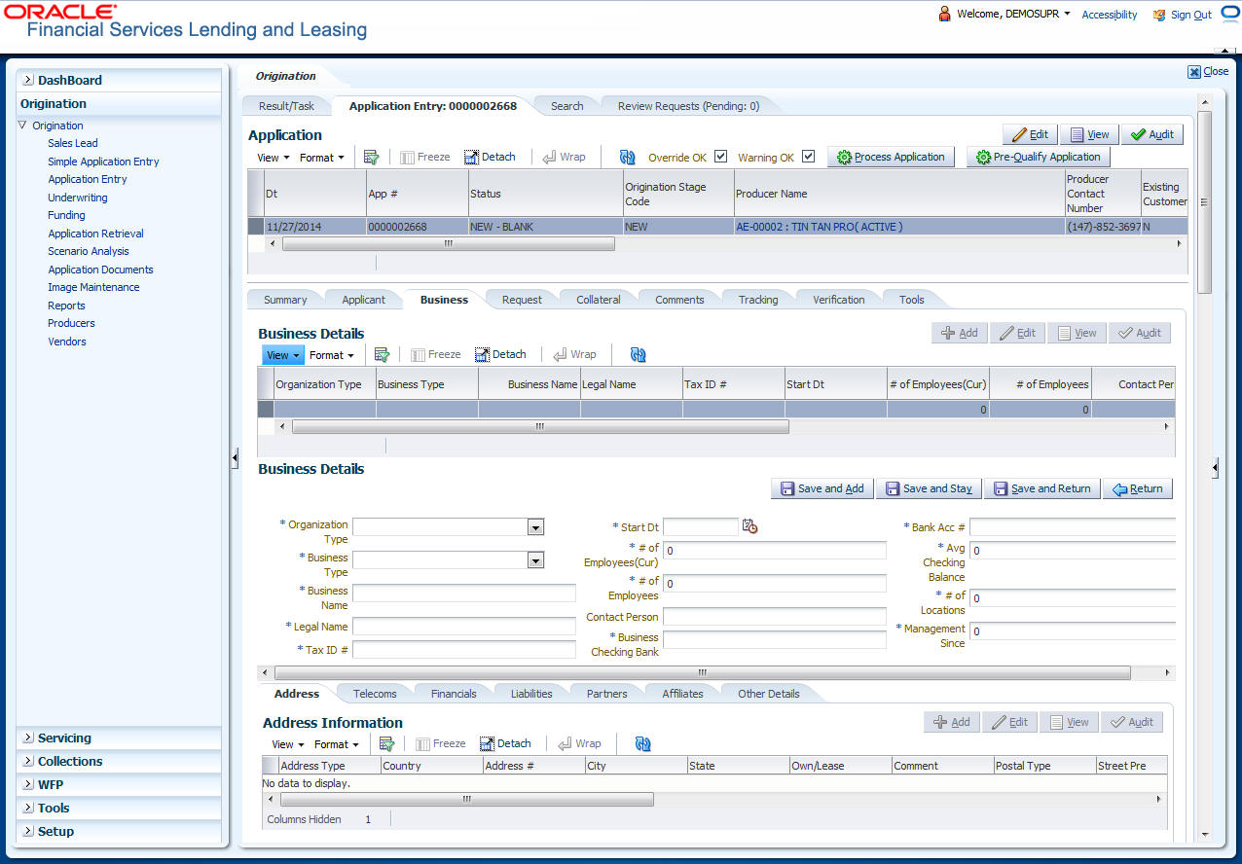
Task: Click the Bank Acc # input field
Action: 1073,526
